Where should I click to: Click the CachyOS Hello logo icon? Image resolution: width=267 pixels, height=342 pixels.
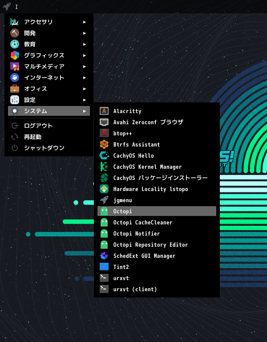104,155
